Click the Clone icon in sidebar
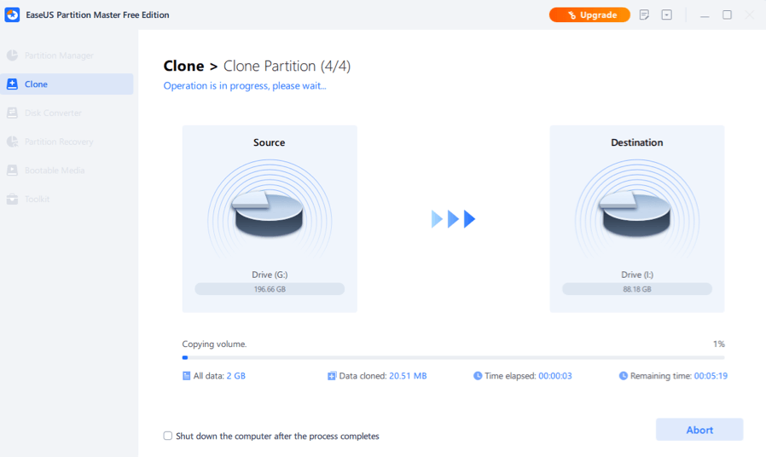This screenshot has height=457, width=766. coord(12,84)
